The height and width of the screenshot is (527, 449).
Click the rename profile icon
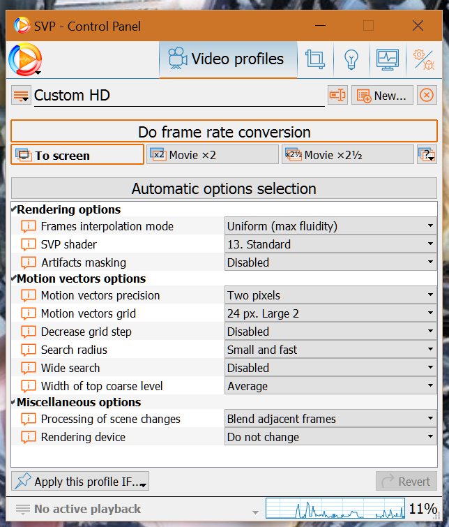tap(337, 96)
